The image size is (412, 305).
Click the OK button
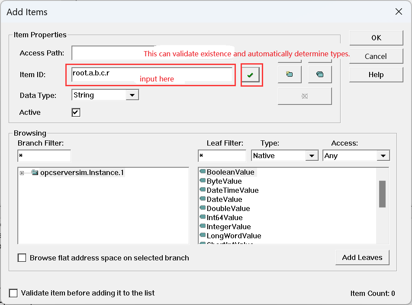pyautogui.click(x=376, y=38)
